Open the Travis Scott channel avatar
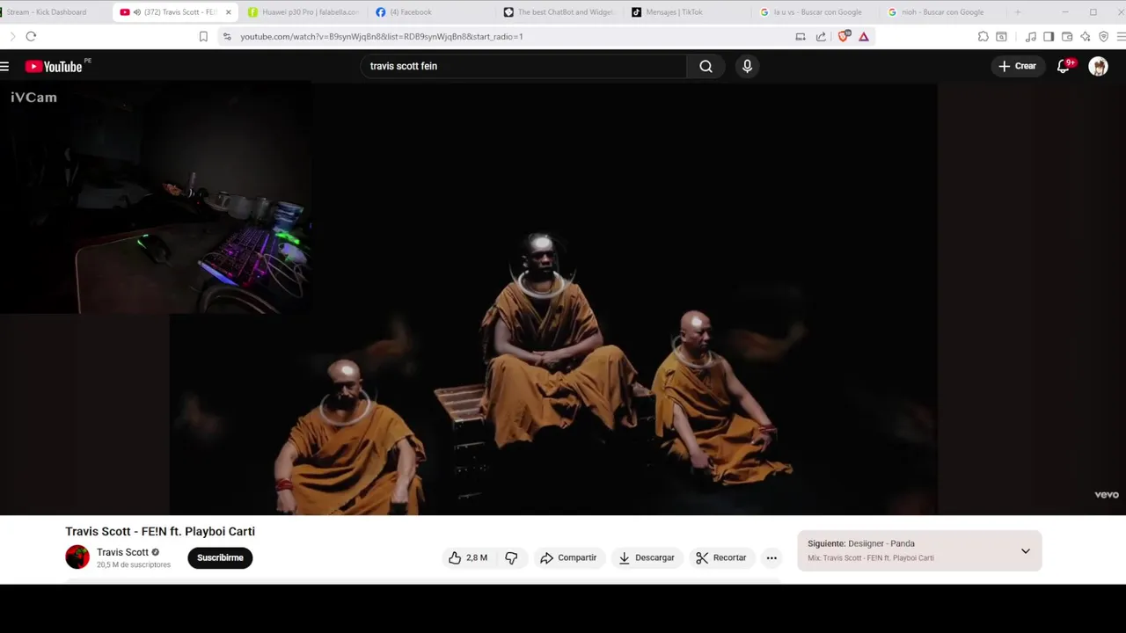Screen dimensions: 1126x633 coord(77,557)
